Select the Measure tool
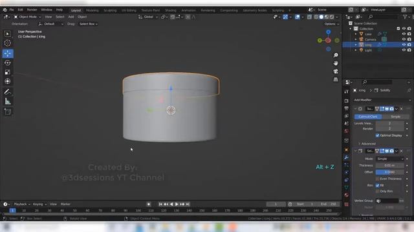The height and width of the screenshot is (232, 414). (7, 101)
